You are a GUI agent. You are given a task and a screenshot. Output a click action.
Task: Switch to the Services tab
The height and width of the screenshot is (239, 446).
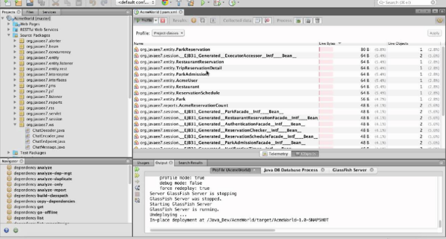(49, 12)
